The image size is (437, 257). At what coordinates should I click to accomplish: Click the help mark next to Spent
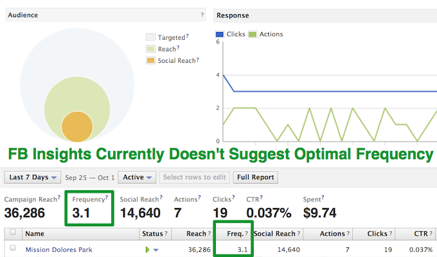tap(323, 199)
